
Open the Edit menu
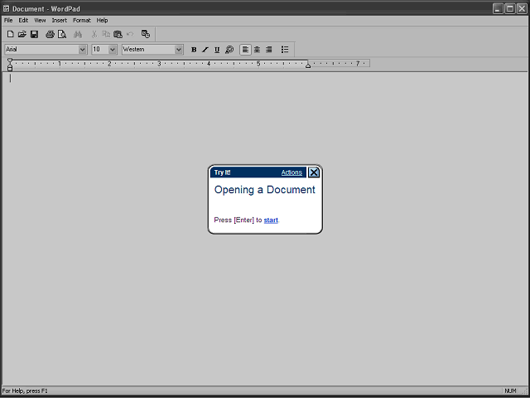click(23, 20)
